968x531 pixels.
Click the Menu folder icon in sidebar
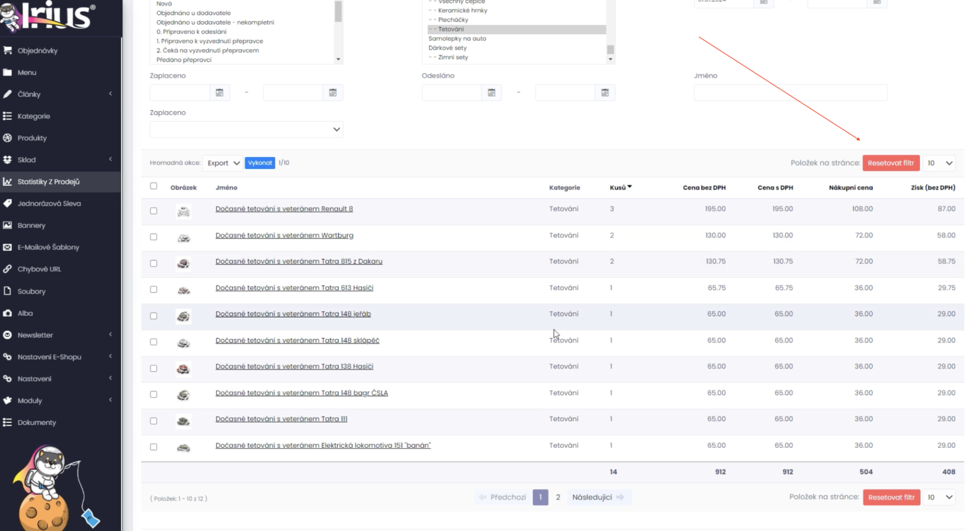[8, 72]
